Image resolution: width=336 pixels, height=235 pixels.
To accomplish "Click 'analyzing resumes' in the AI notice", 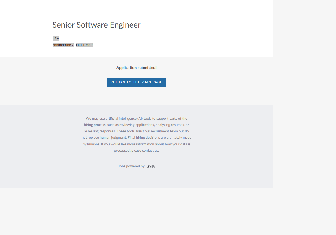I will point(170,125).
